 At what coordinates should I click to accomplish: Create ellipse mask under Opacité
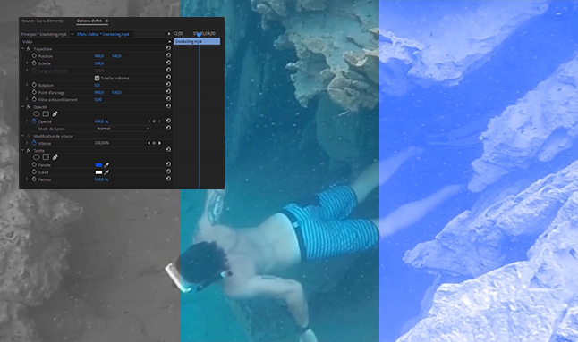click(x=36, y=114)
